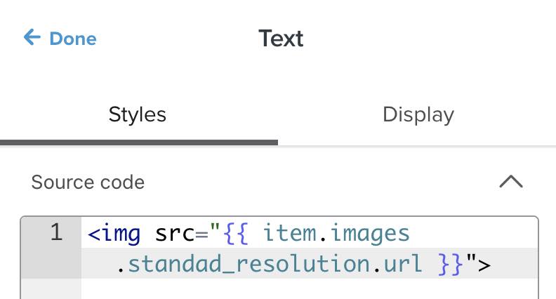
Task: Click line number 1 in the gutter
Action: (x=57, y=232)
